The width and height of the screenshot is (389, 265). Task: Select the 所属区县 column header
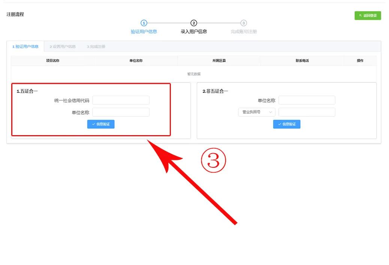(x=219, y=61)
